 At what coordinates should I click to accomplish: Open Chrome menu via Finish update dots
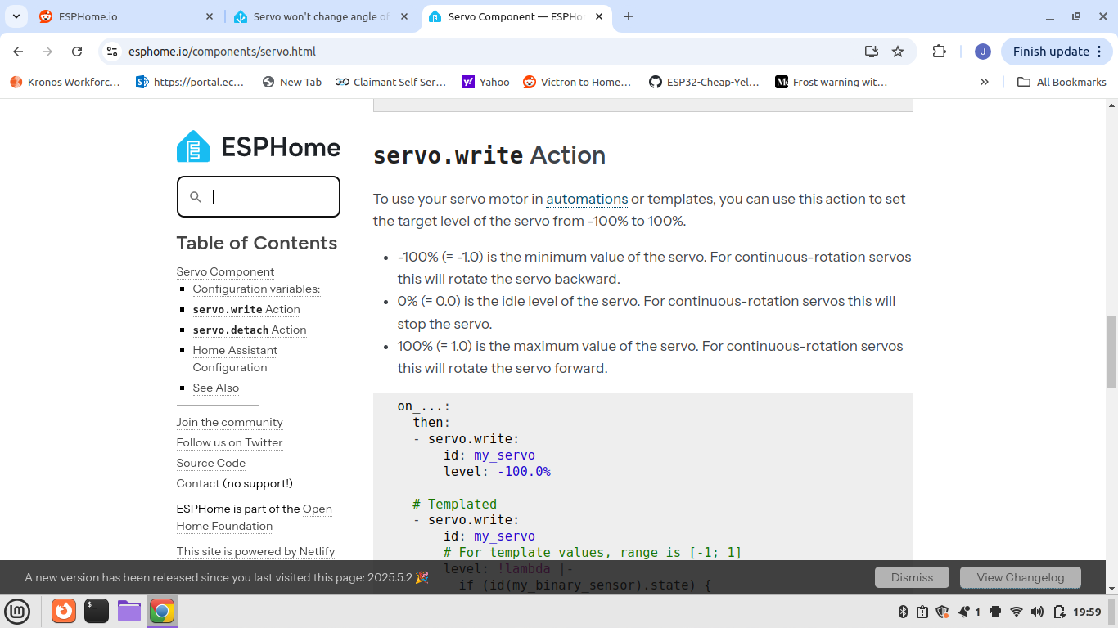1098,52
